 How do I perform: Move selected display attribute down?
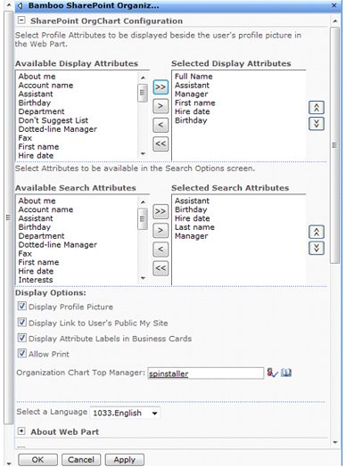point(317,123)
